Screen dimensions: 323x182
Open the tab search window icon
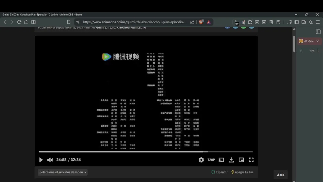257,22
